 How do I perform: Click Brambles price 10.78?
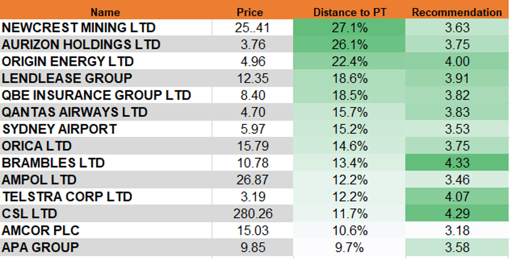point(253,162)
